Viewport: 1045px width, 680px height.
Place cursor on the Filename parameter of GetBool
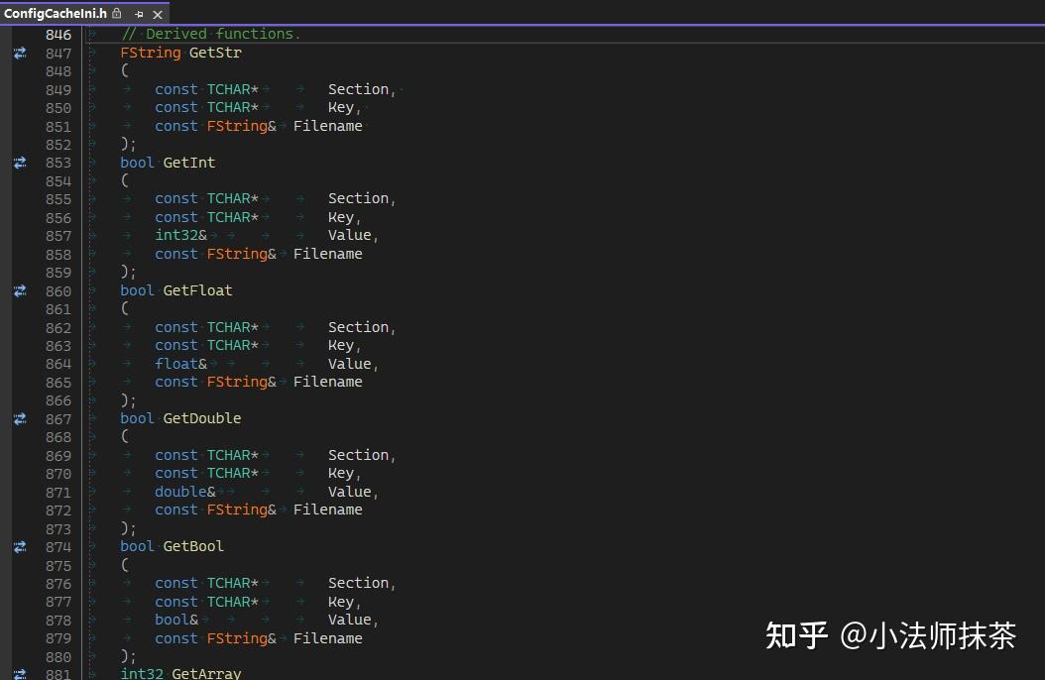click(x=328, y=637)
